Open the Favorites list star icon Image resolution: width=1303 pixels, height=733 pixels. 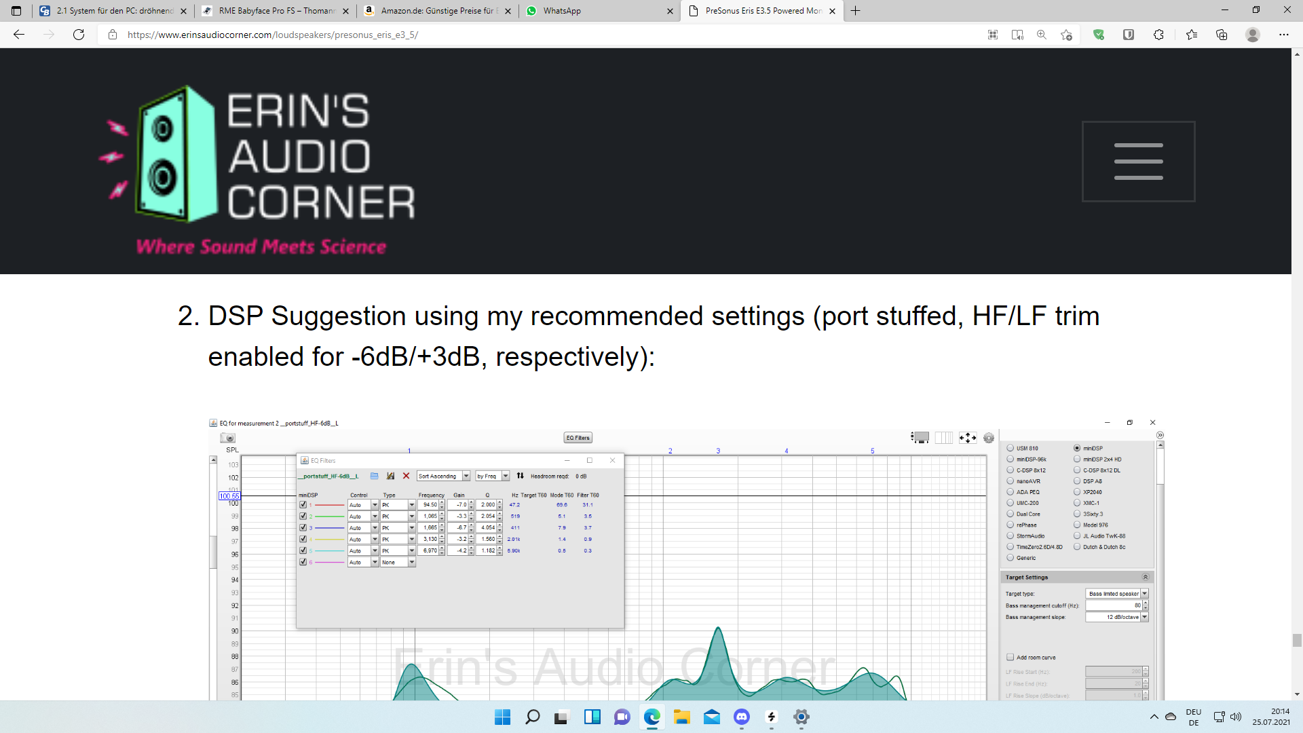pos(1192,35)
